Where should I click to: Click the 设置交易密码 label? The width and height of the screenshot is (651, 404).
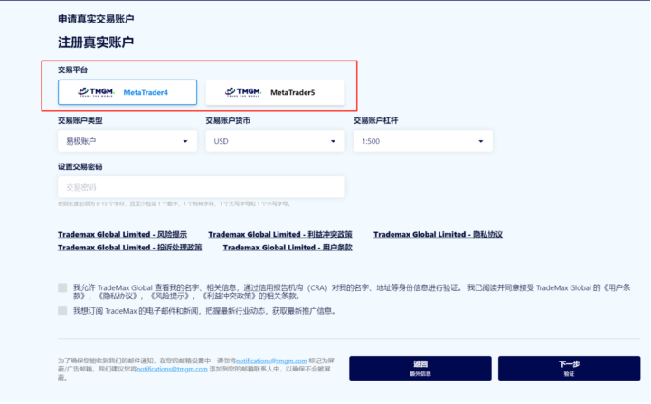pyautogui.click(x=80, y=167)
